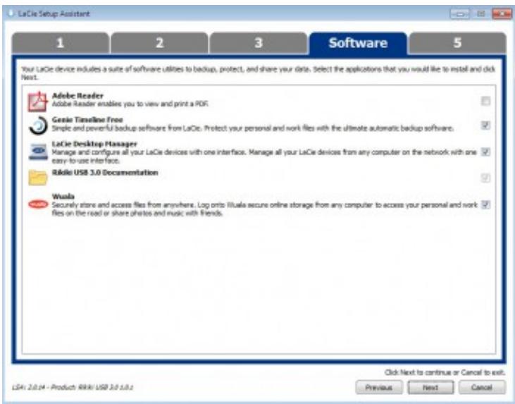Viewport: 515px width, 404px height.
Task: Click the red Wuala logo icon
Action: (38, 204)
